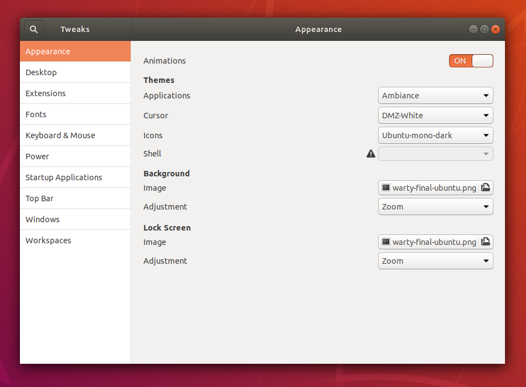Image resolution: width=526 pixels, height=387 pixels.
Task: Click the Background image thumbnail icon
Action: coord(386,188)
